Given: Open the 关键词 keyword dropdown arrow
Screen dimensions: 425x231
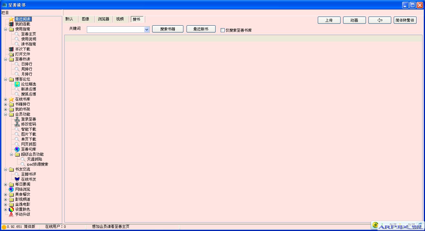Looking at the screenshot, I should coord(147,30).
